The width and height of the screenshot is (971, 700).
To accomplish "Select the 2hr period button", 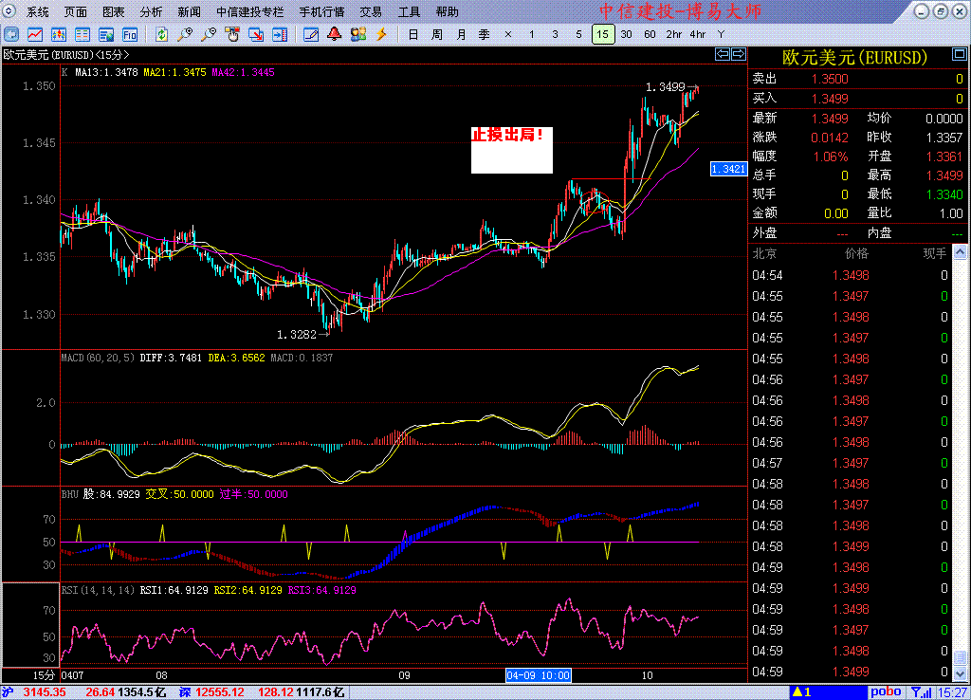I will point(674,35).
